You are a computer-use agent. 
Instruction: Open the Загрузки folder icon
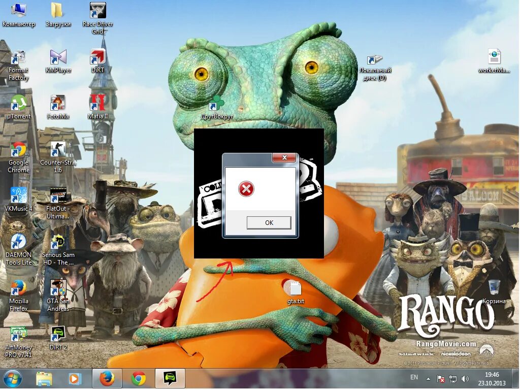(x=58, y=15)
